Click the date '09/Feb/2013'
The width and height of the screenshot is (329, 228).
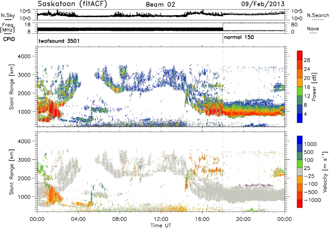pos(263,4)
